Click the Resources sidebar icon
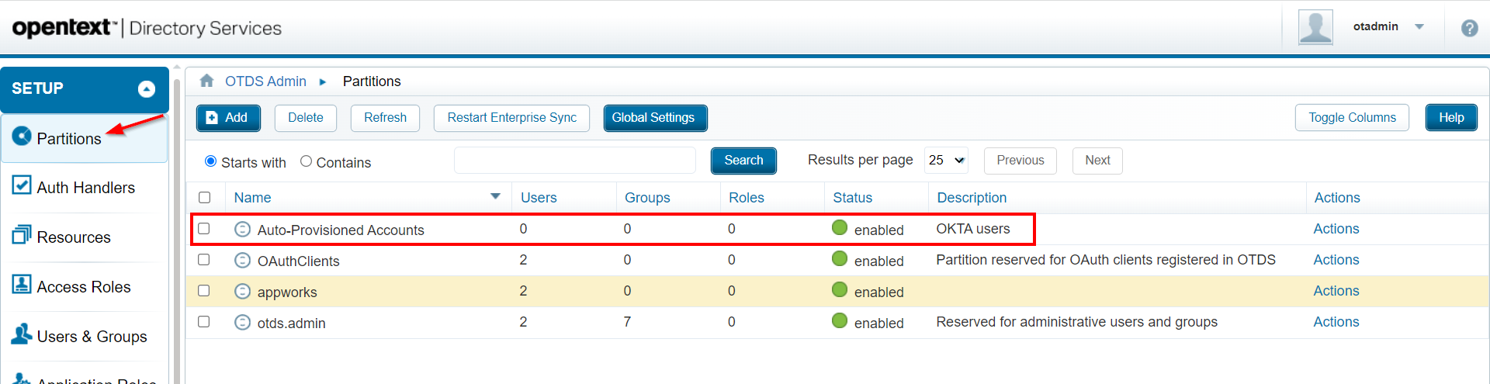1490x384 pixels. (22, 235)
